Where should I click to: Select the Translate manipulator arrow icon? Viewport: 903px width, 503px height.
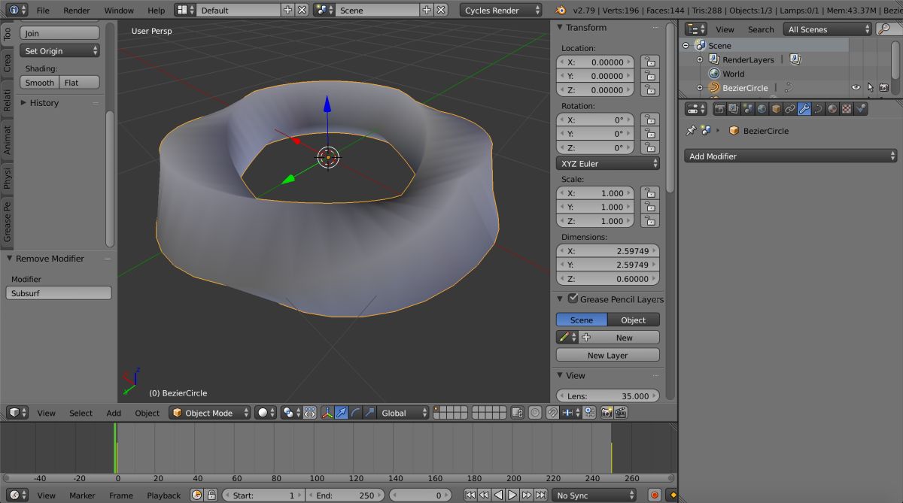pyautogui.click(x=342, y=412)
